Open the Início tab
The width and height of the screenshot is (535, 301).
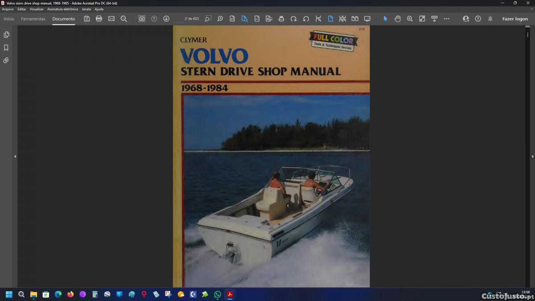pos(9,19)
